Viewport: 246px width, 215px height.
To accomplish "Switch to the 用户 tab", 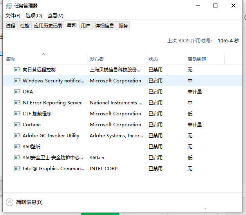I will [x=86, y=26].
